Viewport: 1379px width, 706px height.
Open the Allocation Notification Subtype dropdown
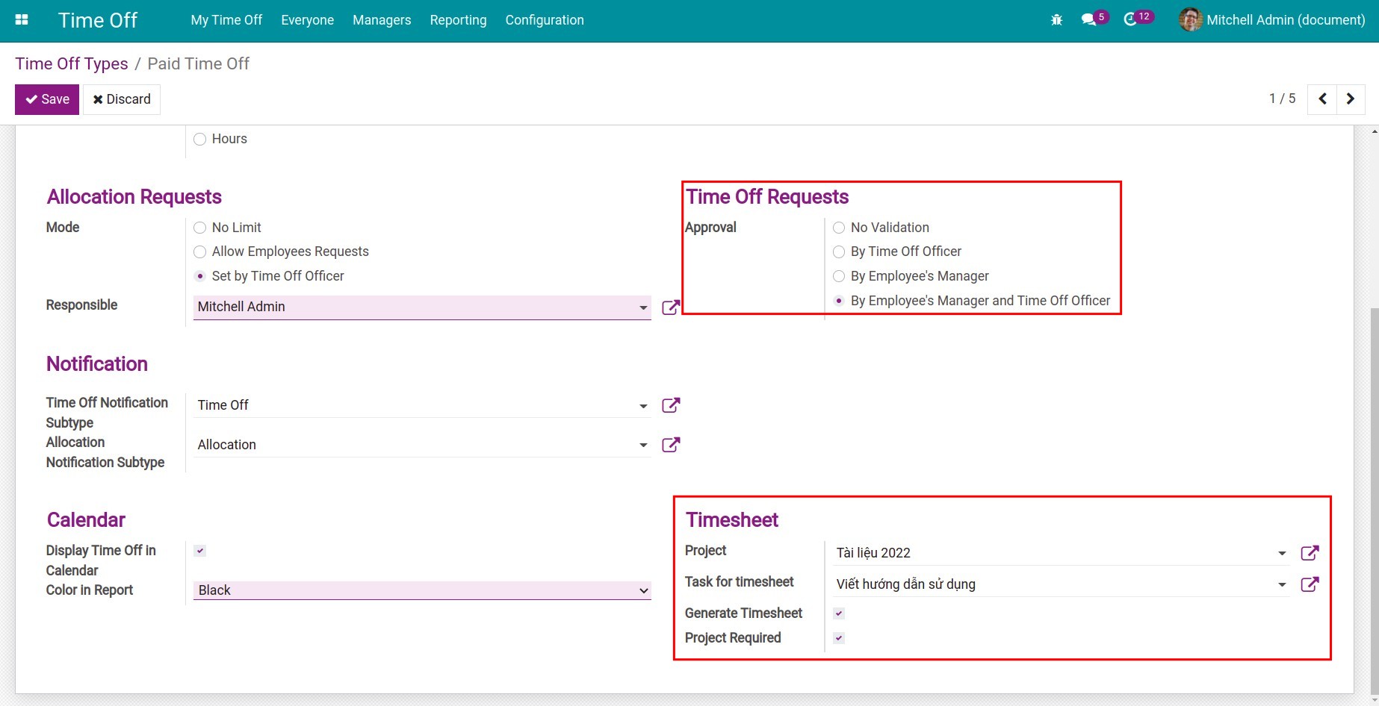(x=643, y=445)
